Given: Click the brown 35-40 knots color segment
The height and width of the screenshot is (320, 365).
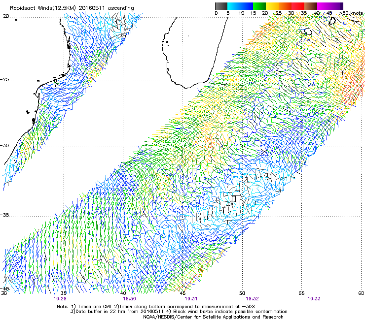Looking at the screenshot, I should coord(311,6).
